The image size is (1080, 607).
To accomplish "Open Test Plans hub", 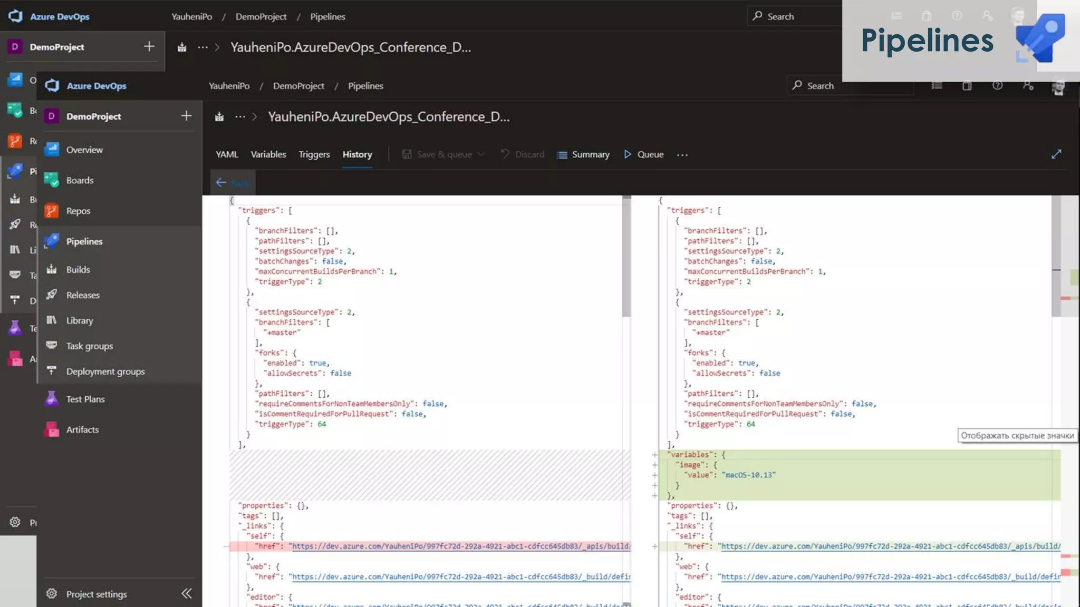I will (85, 399).
